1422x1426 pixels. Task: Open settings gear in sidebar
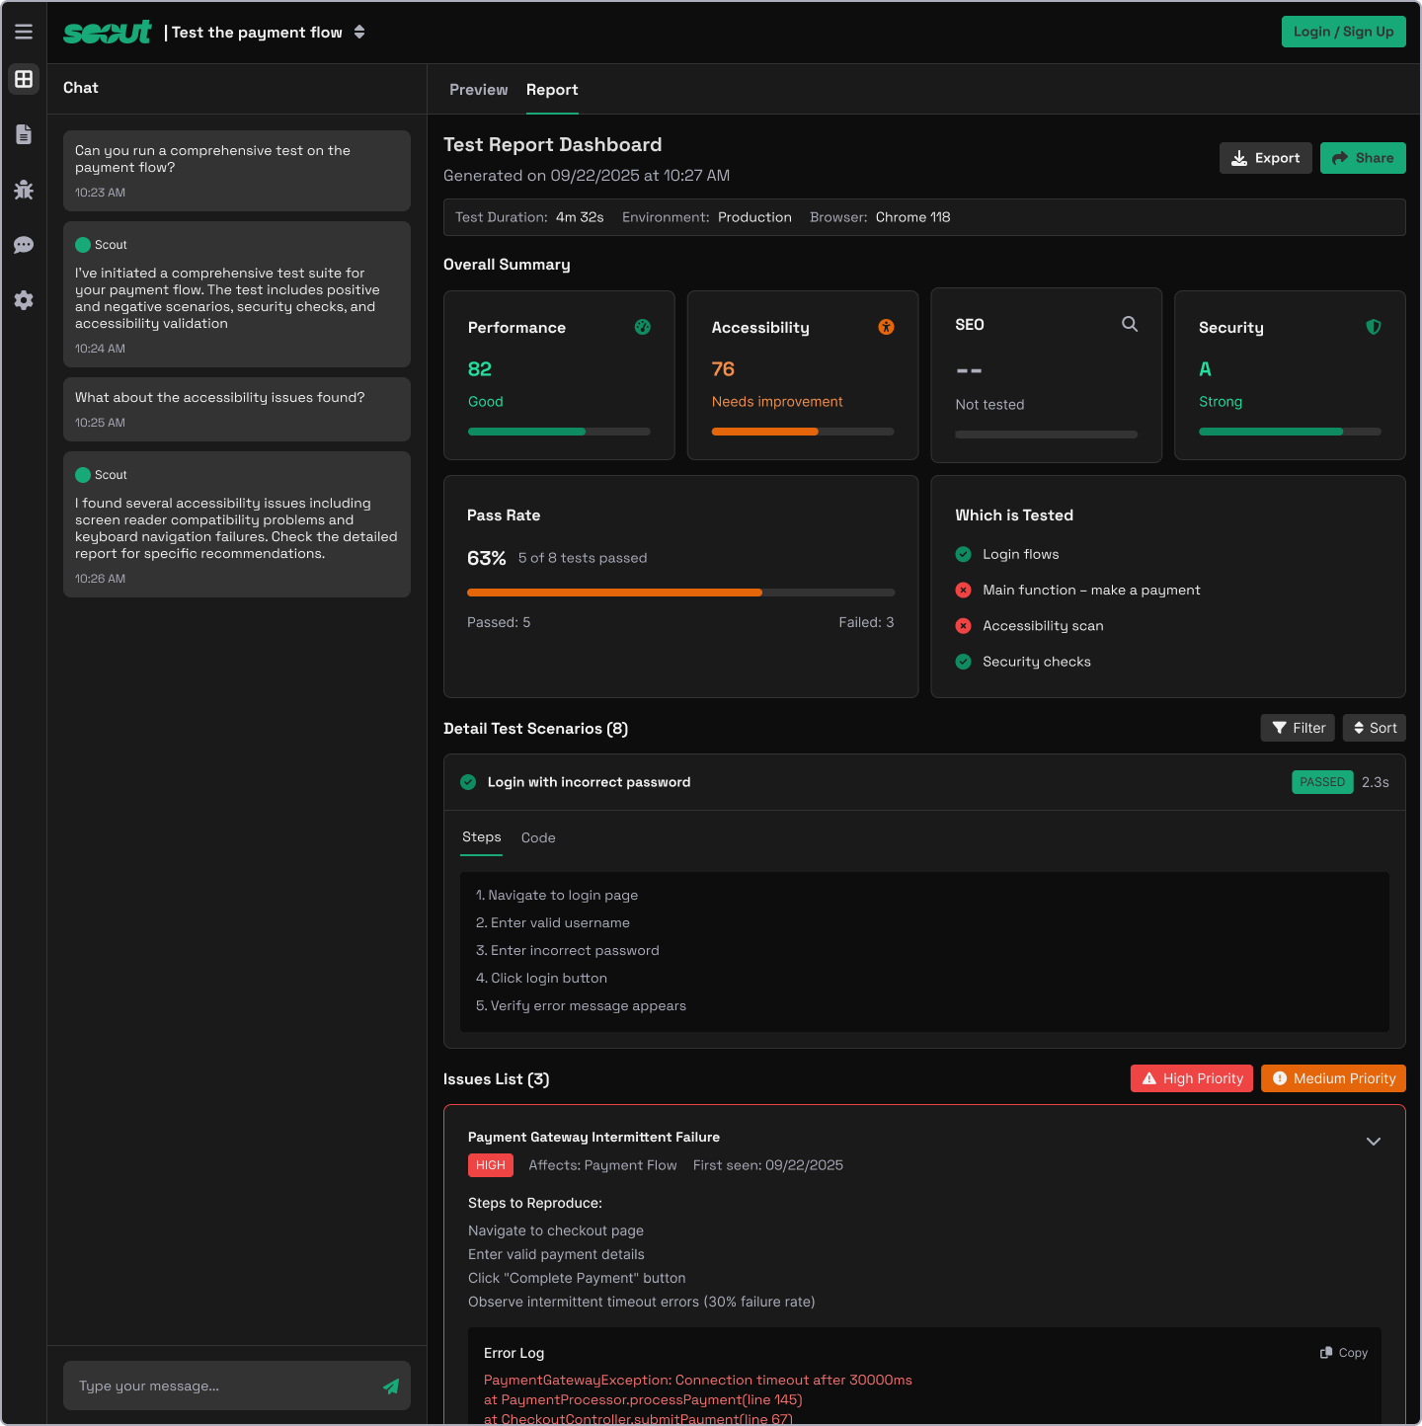click(24, 300)
